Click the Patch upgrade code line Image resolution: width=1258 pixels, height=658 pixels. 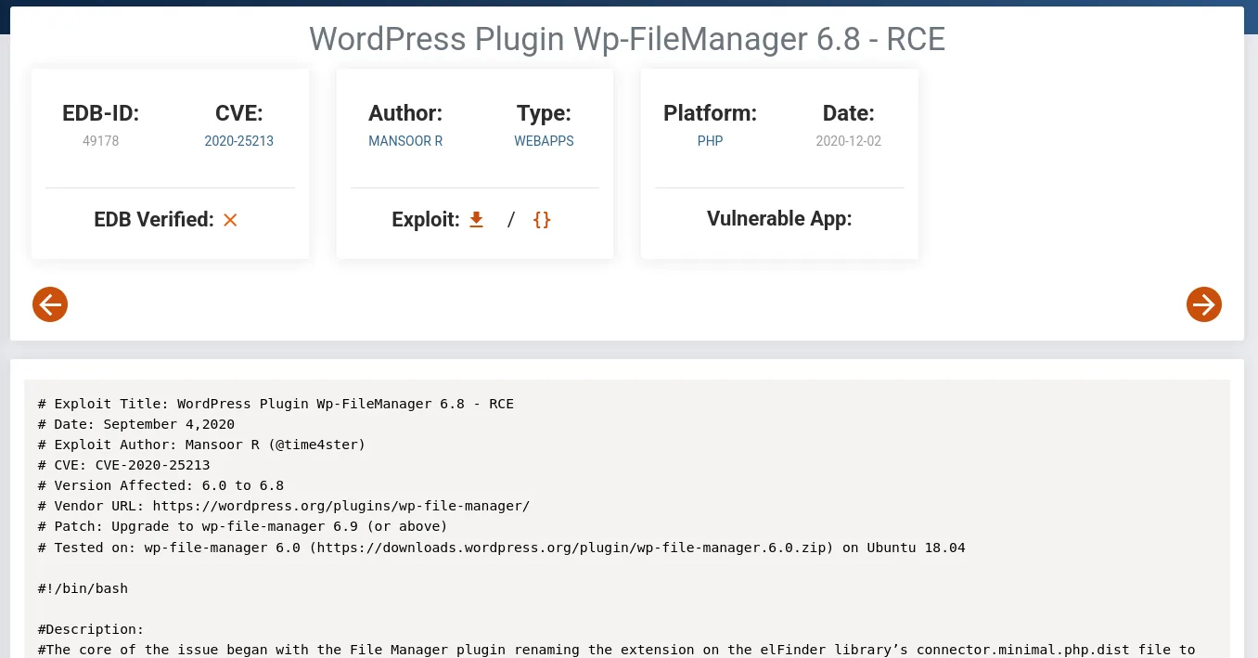(x=243, y=526)
